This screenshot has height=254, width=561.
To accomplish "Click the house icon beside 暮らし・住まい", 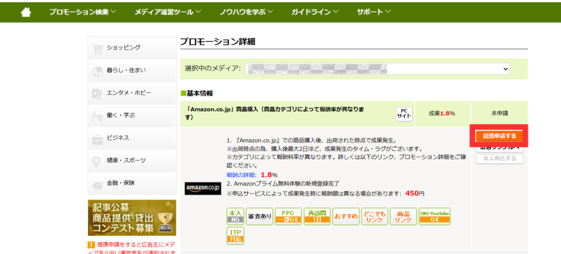I will (98, 71).
